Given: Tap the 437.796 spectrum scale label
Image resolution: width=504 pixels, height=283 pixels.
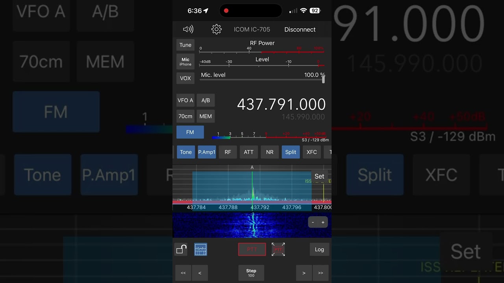Looking at the screenshot, I should [292, 207].
